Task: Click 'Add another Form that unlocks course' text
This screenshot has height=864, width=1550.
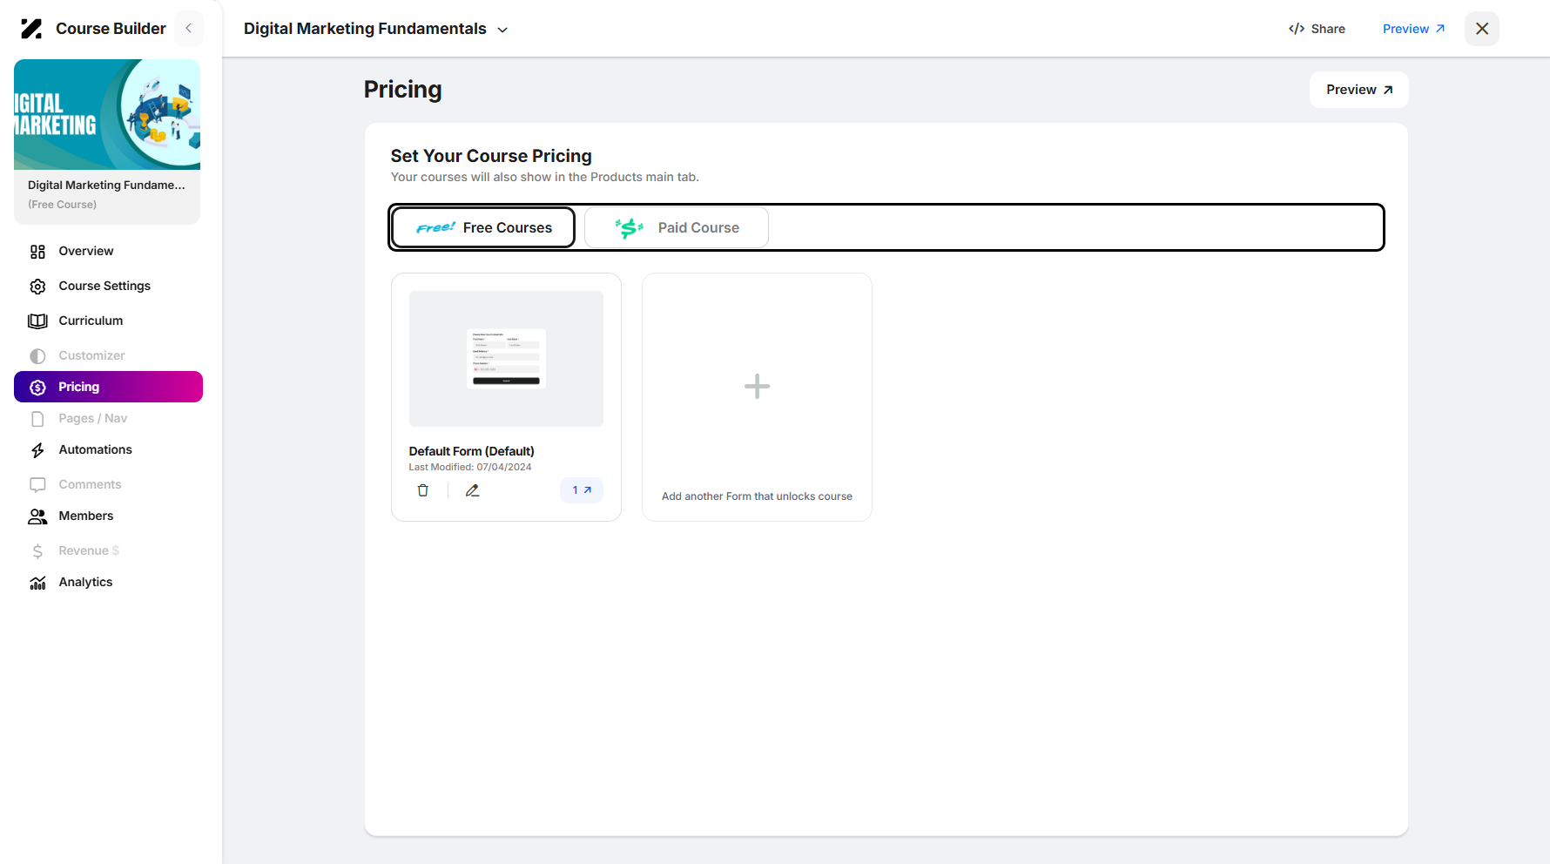Action: (757, 496)
